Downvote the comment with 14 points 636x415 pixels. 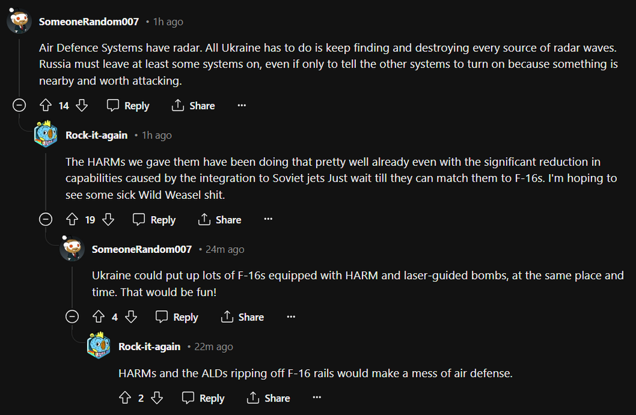[82, 105]
